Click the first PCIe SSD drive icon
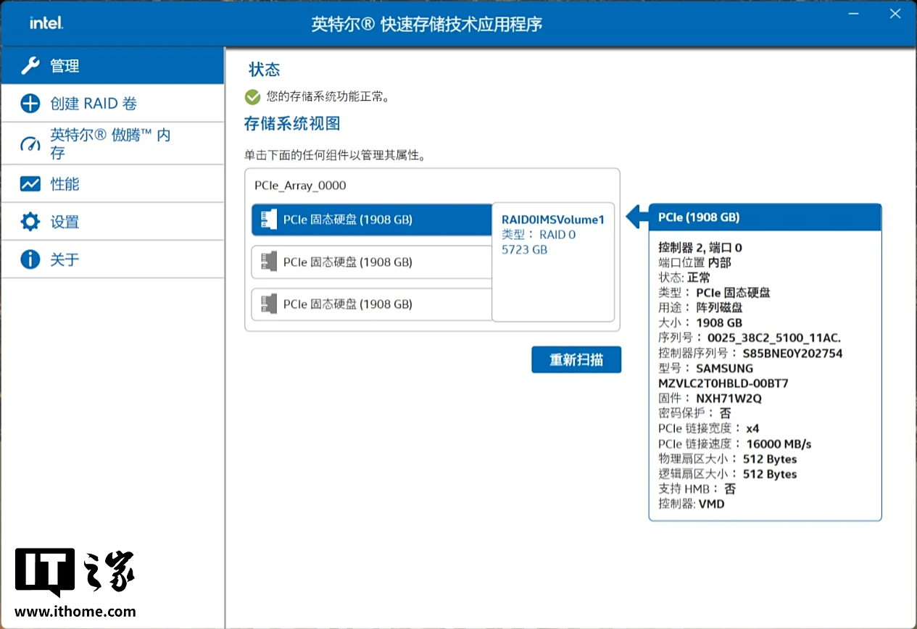This screenshot has height=629, width=917. (x=268, y=220)
